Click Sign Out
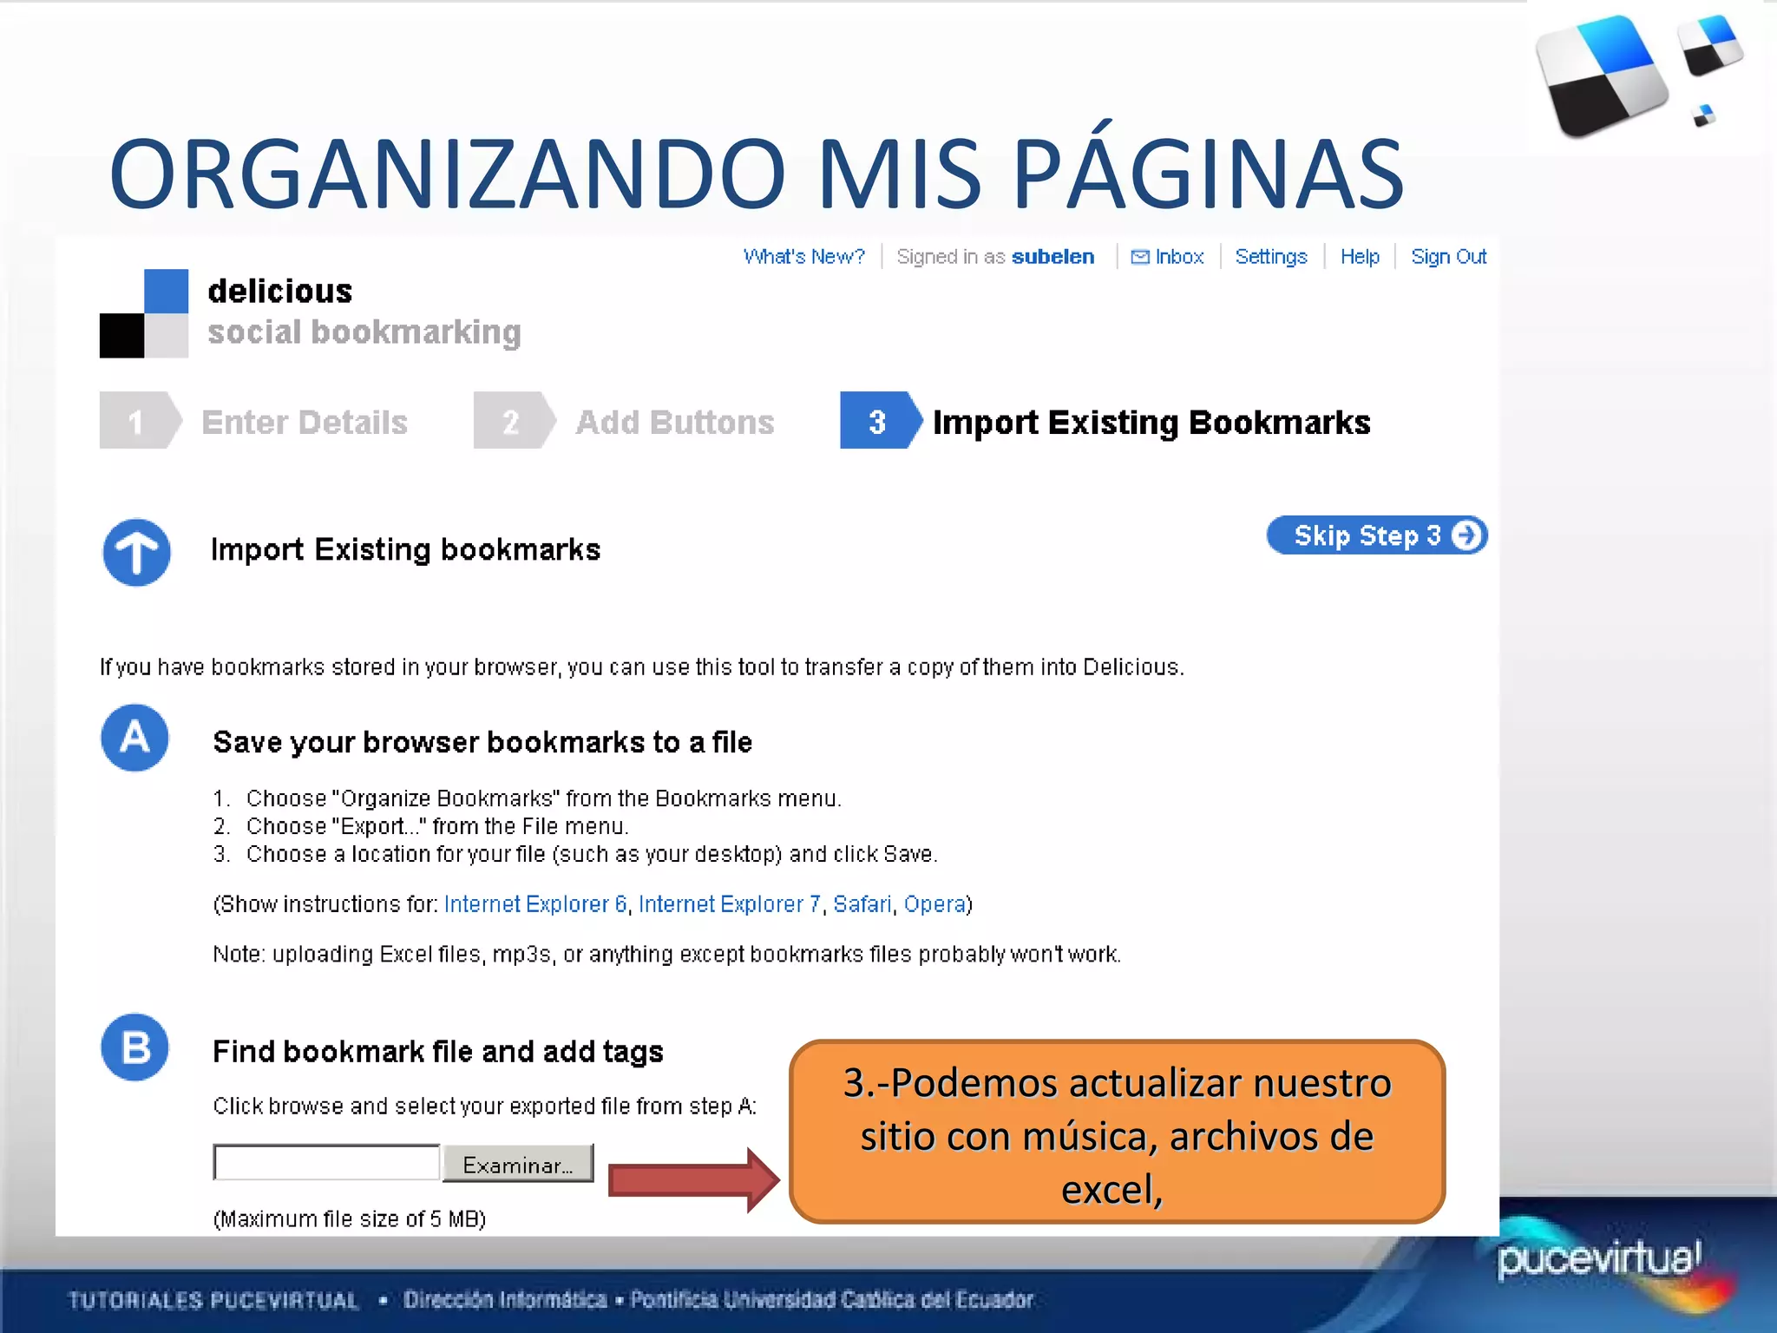This screenshot has width=1777, height=1333. tap(1448, 257)
